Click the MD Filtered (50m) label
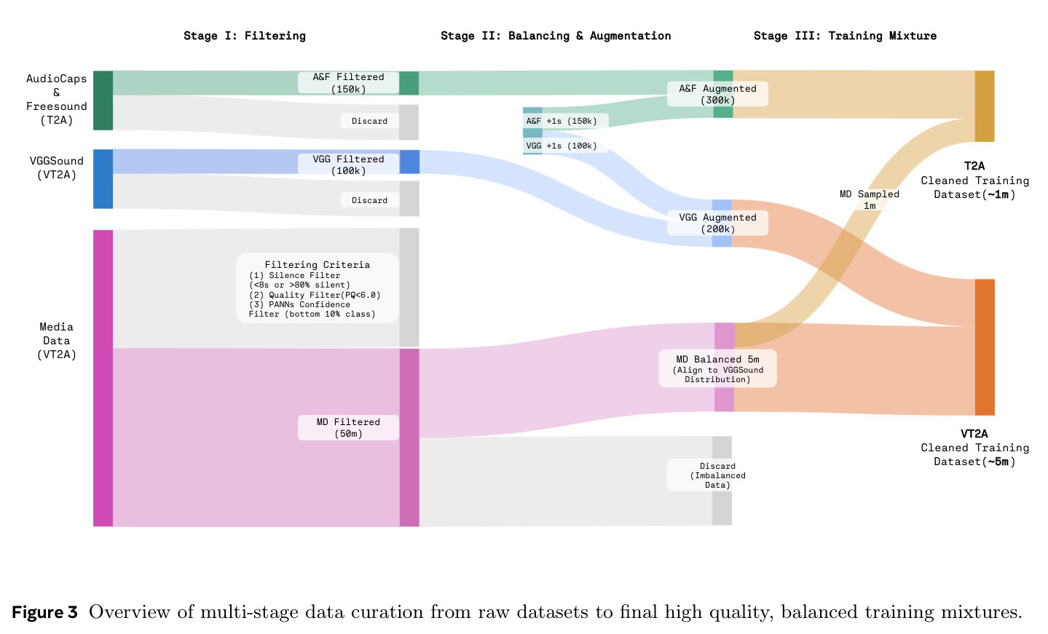This screenshot has height=634, width=1048. pos(348,428)
